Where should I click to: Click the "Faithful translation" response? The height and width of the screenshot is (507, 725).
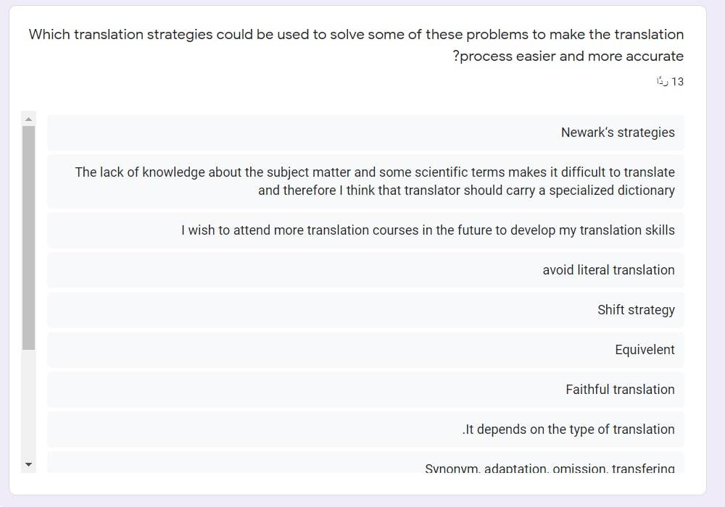365,389
